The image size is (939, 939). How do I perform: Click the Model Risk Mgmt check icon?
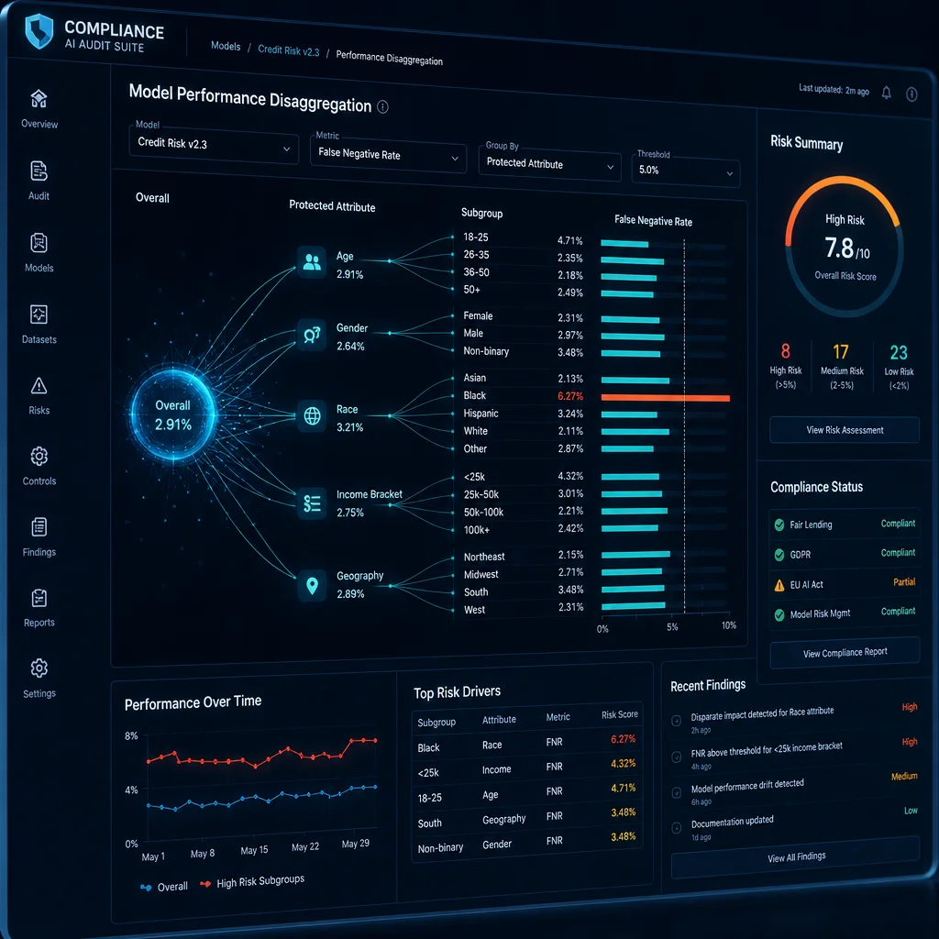point(779,615)
